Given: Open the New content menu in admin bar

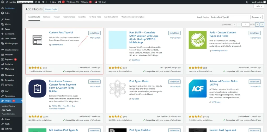Looking at the screenshot, I should [x=53, y=2].
